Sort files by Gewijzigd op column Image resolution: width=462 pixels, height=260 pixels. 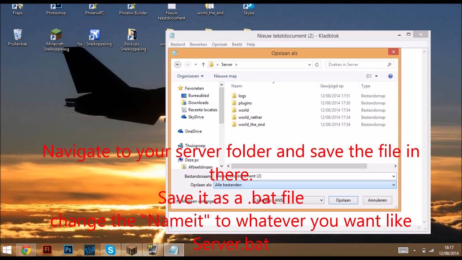[332, 86]
